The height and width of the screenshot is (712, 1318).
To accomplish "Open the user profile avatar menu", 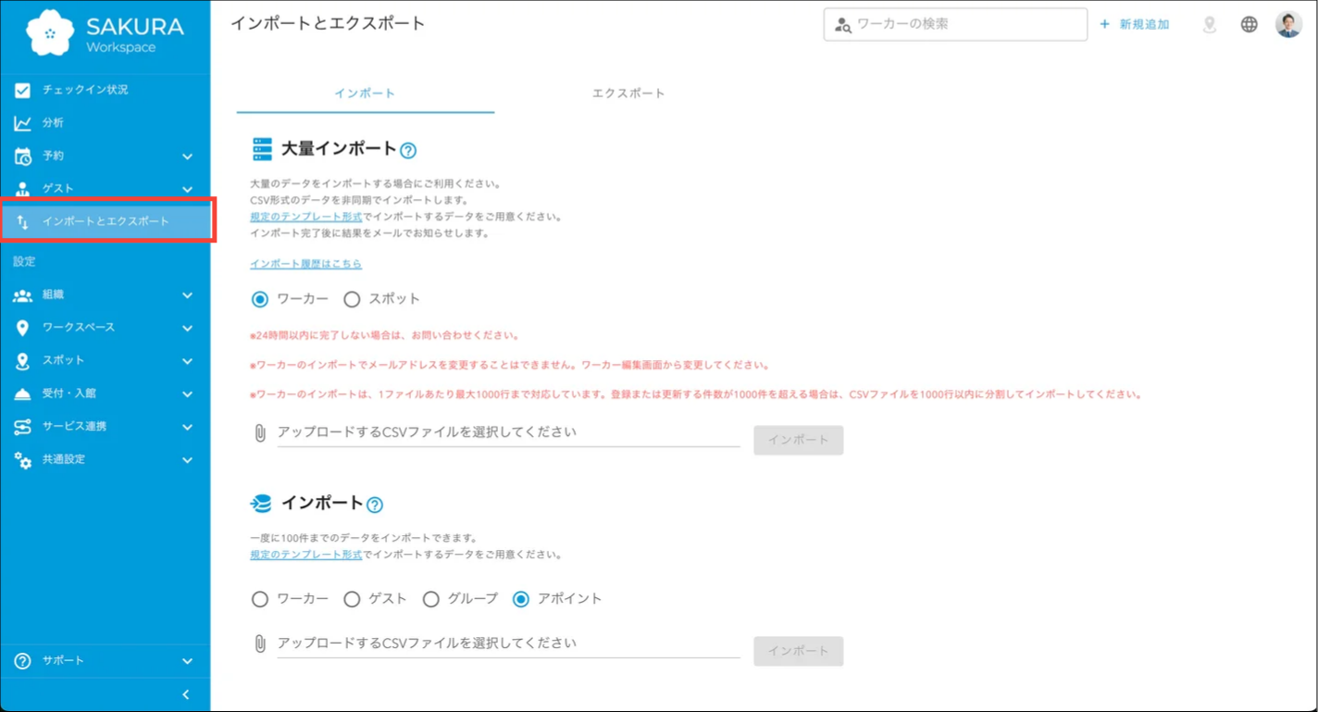I will (1289, 24).
